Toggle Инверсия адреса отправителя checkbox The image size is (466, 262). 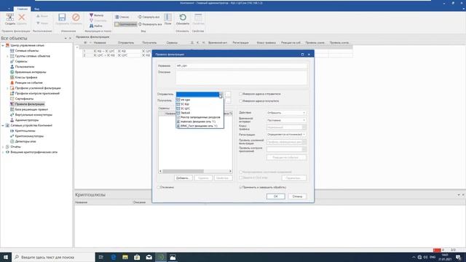pyautogui.click(x=241, y=94)
